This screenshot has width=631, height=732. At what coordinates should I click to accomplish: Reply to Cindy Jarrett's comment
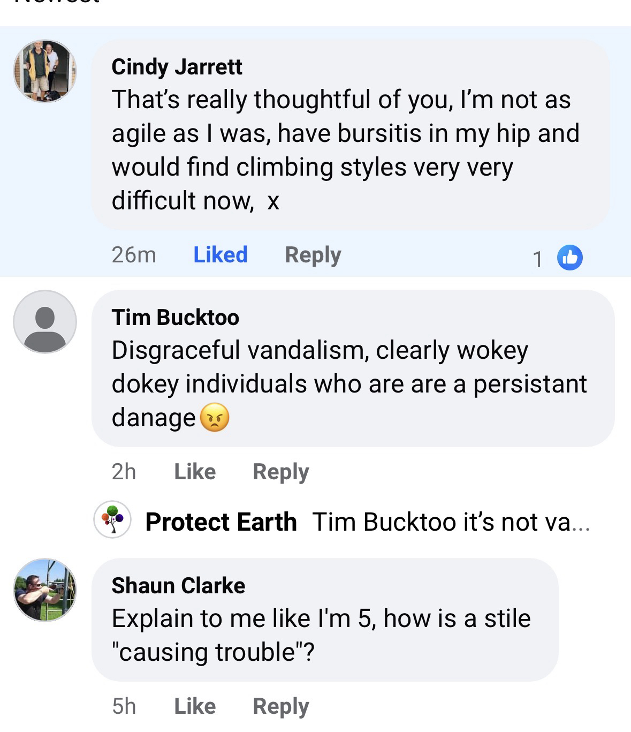coord(313,255)
